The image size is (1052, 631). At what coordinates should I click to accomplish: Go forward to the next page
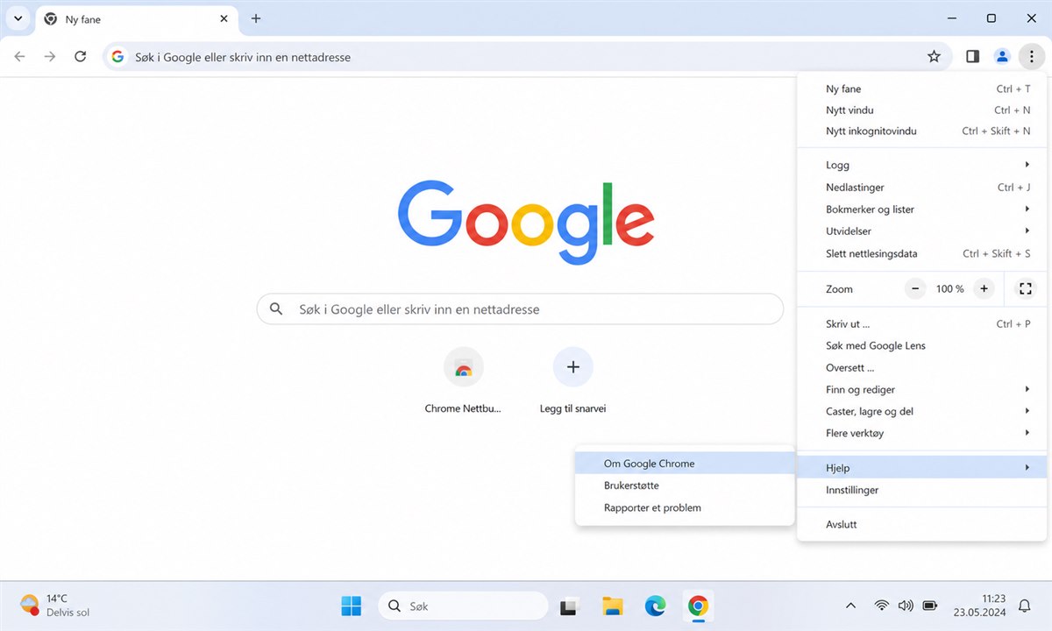click(50, 57)
